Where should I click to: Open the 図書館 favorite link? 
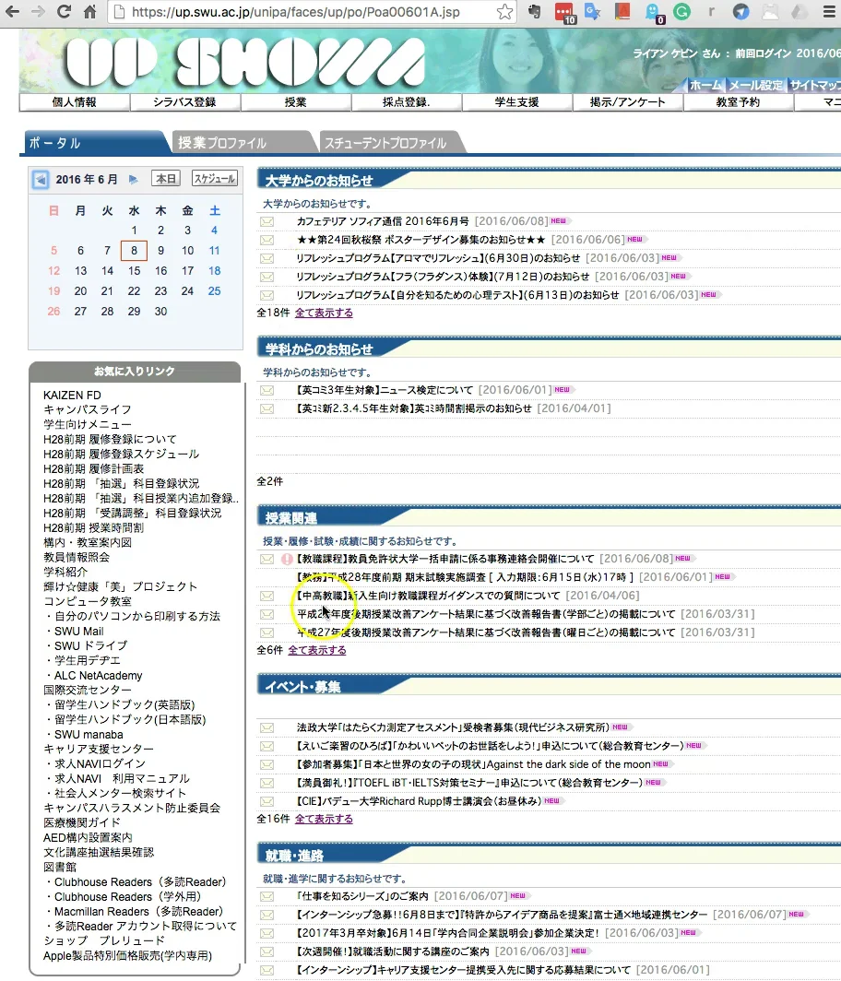60,867
